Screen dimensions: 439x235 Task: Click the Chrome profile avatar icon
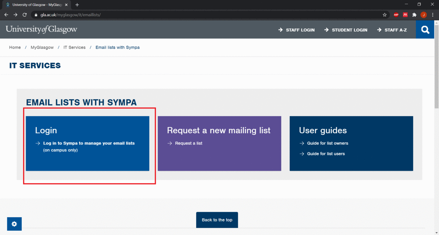click(x=423, y=15)
